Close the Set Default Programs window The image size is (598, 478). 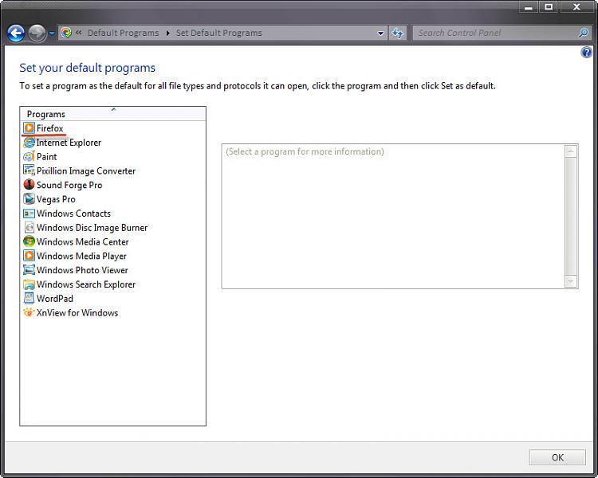pyautogui.click(x=576, y=7)
